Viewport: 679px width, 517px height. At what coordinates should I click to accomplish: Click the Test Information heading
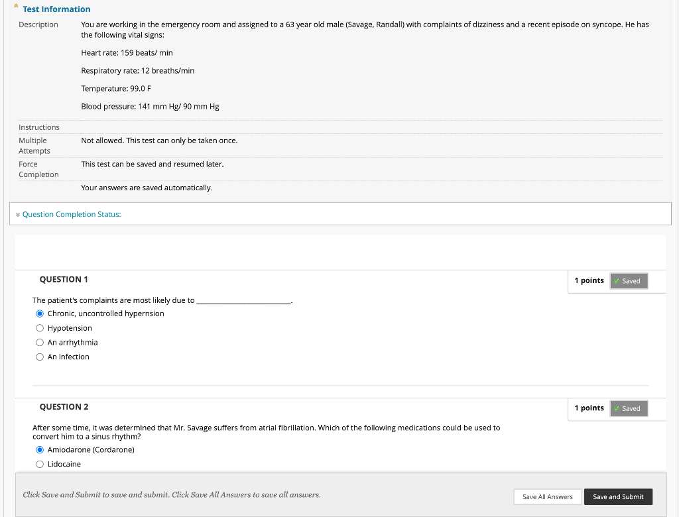pyautogui.click(x=56, y=9)
